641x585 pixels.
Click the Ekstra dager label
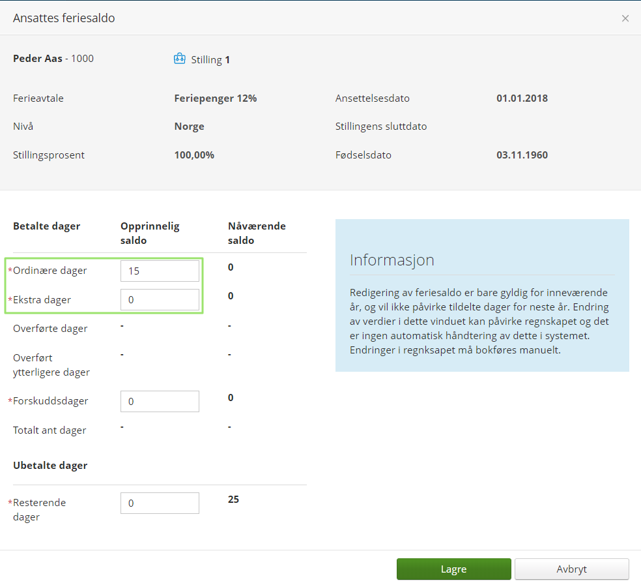pyautogui.click(x=42, y=300)
